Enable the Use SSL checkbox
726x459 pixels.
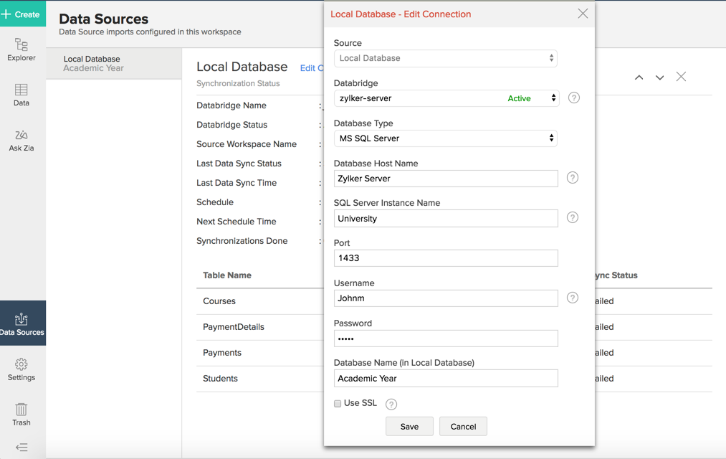coord(338,404)
